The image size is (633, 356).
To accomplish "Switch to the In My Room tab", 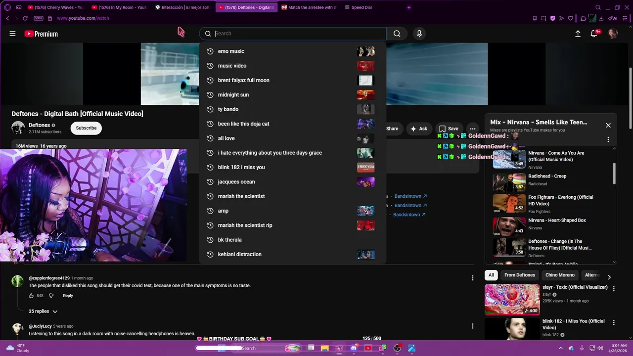I will click(x=119, y=7).
